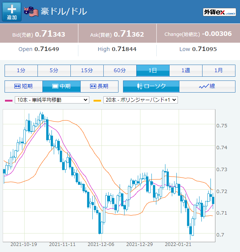Switch the timeframe to 1分
The width and height of the screenshot is (240, 252).
21,71
